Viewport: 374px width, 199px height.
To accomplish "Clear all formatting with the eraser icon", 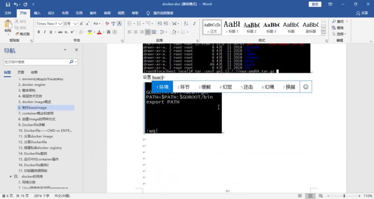I will [107, 24].
